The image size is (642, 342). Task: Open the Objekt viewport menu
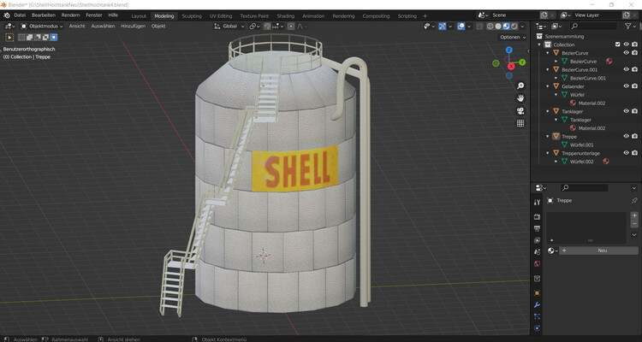coord(158,27)
